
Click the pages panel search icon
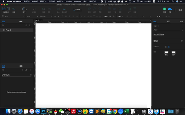click(3, 25)
